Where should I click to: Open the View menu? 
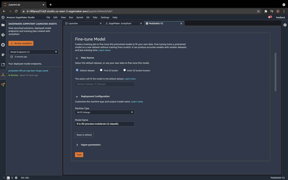coord(63,17)
